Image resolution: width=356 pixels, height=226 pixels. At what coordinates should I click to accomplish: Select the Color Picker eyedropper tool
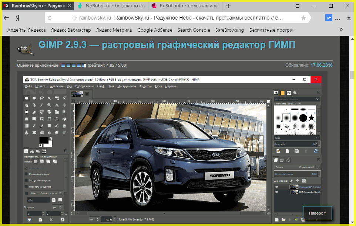[42, 105]
